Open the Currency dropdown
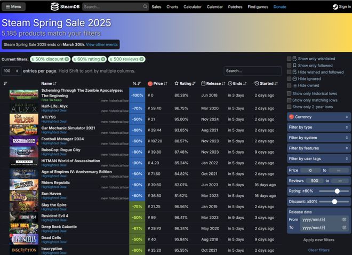352x255 pixels. pyautogui.click(x=319, y=117)
